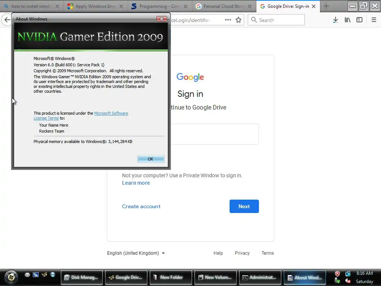Screen dimensions: 381x286
Task: Click the 'Your Name Here' text
Action: (x=54, y=125)
